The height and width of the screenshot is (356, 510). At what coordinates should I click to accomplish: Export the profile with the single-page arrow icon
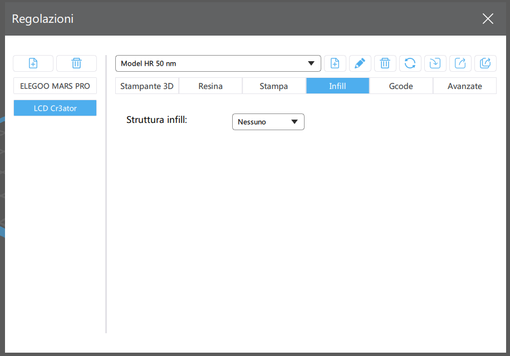tap(460, 63)
